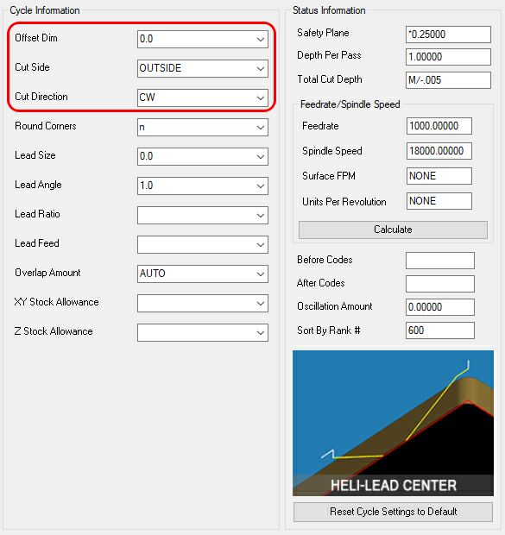This screenshot has width=505, height=535.
Task: Select the Spindle Speed input box
Action: pos(439,151)
